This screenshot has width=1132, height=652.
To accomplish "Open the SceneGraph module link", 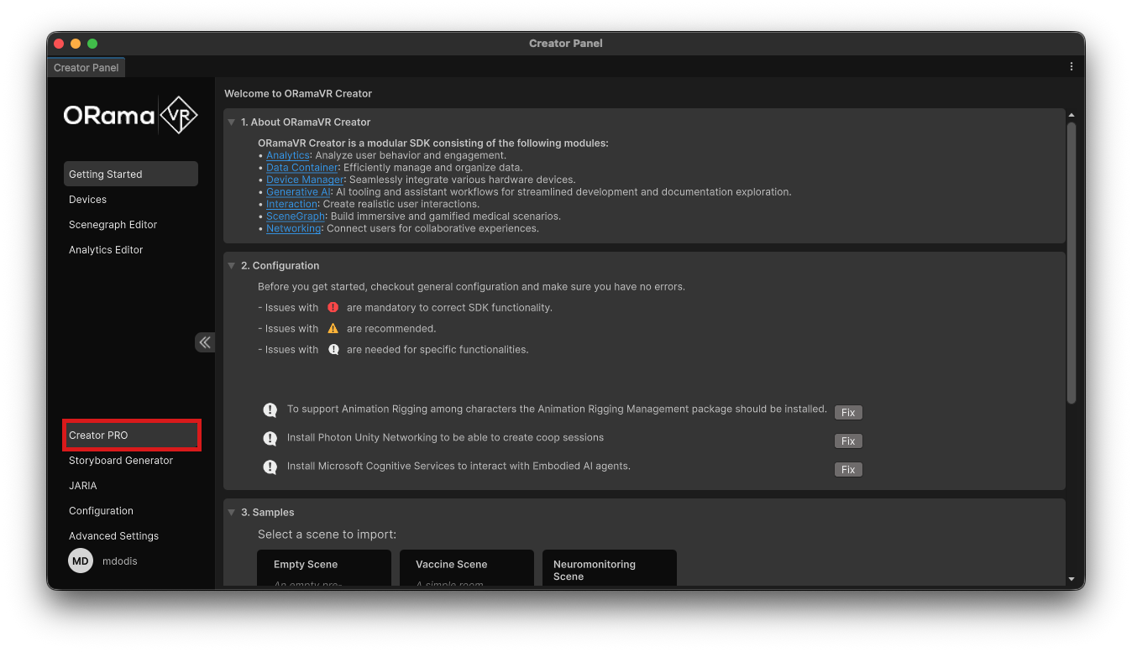I will 295,216.
